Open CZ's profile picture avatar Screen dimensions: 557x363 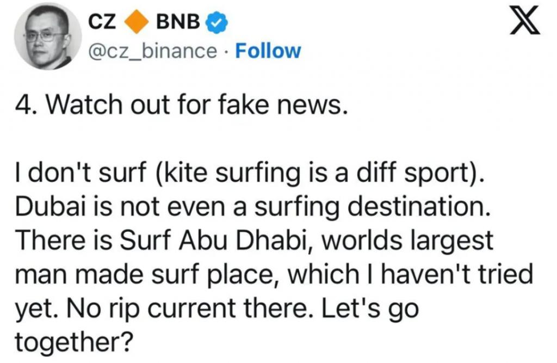pos(48,36)
